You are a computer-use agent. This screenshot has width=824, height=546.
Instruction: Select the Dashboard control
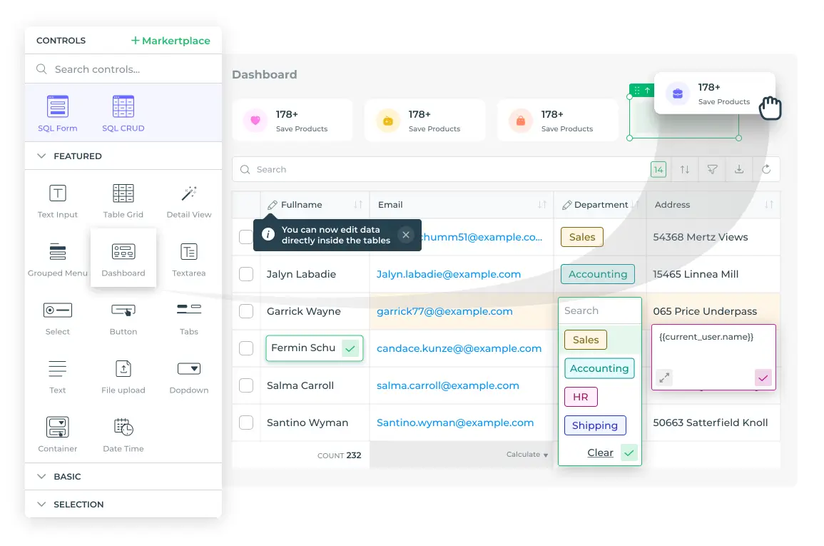(123, 257)
